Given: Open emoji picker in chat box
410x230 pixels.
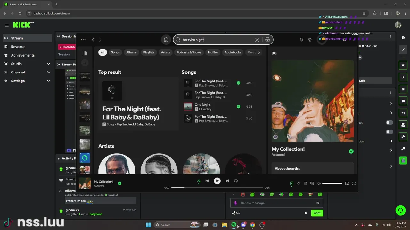Looking at the screenshot, I should click(318, 203).
